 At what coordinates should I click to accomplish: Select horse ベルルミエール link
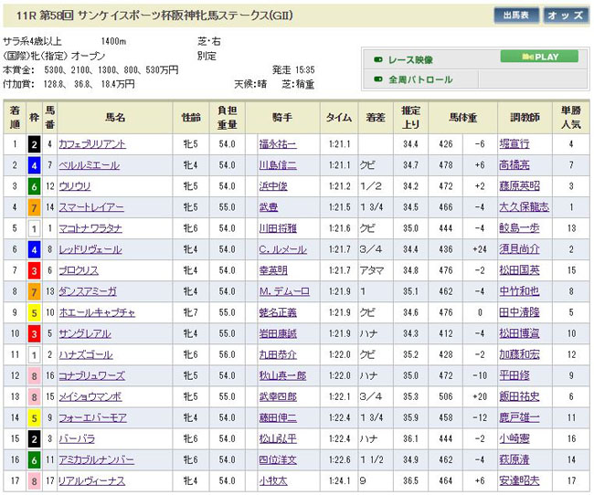88,165
